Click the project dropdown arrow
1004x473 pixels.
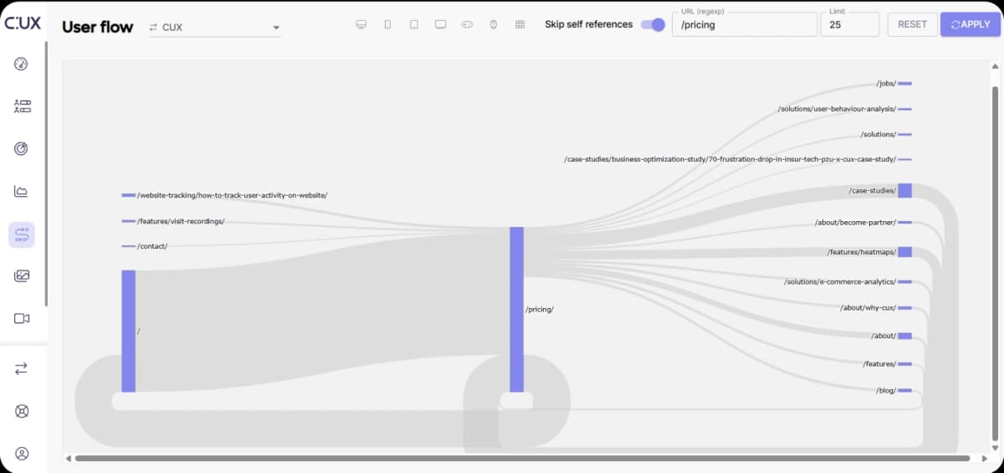[x=276, y=28]
